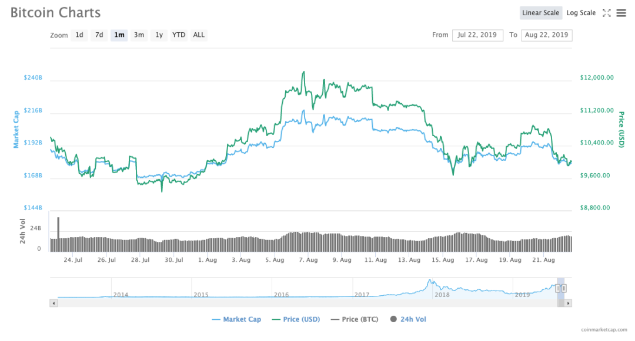Screen dimensions: 635x341
Task: Click the navigator range handle
Action: click(557, 288)
